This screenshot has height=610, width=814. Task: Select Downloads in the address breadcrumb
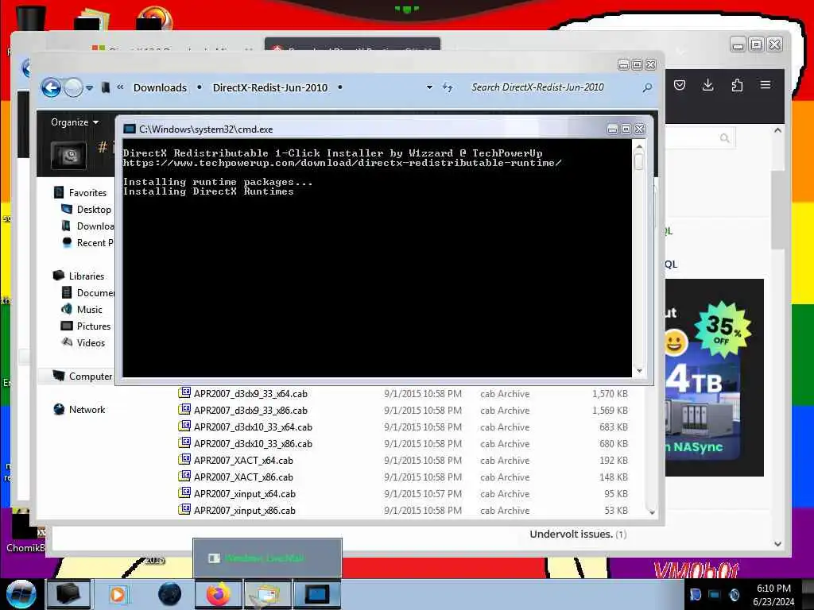pyautogui.click(x=160, y=87)
